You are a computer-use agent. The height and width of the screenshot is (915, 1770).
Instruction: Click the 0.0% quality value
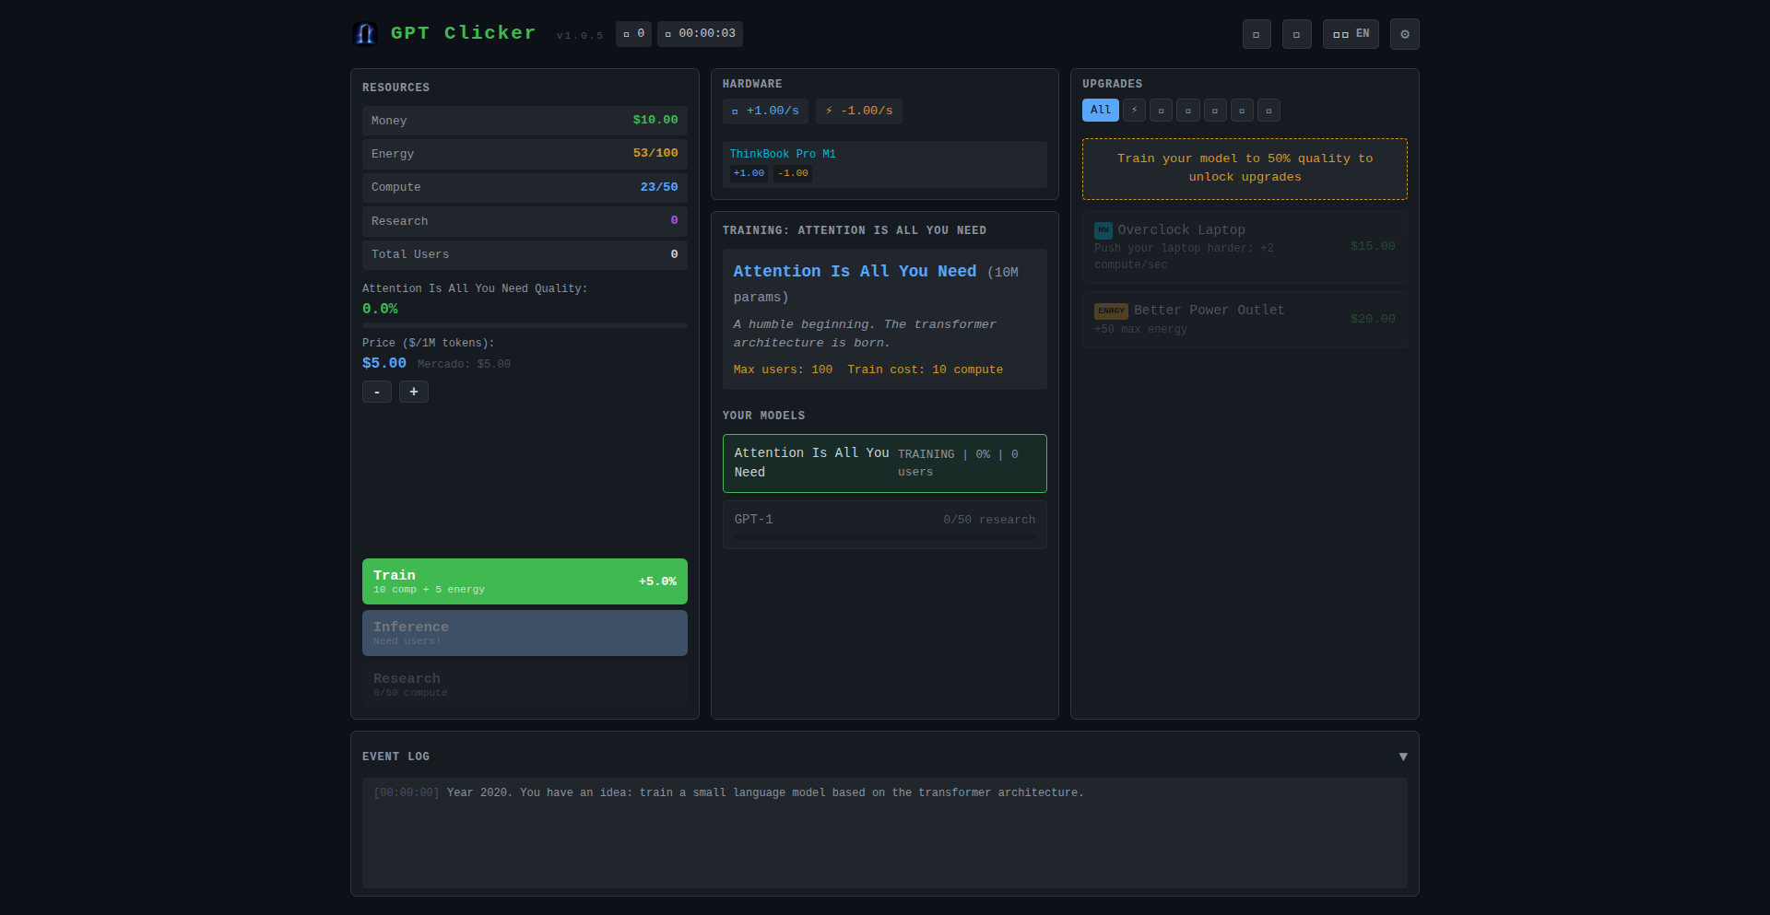click(x=380, y=309)
